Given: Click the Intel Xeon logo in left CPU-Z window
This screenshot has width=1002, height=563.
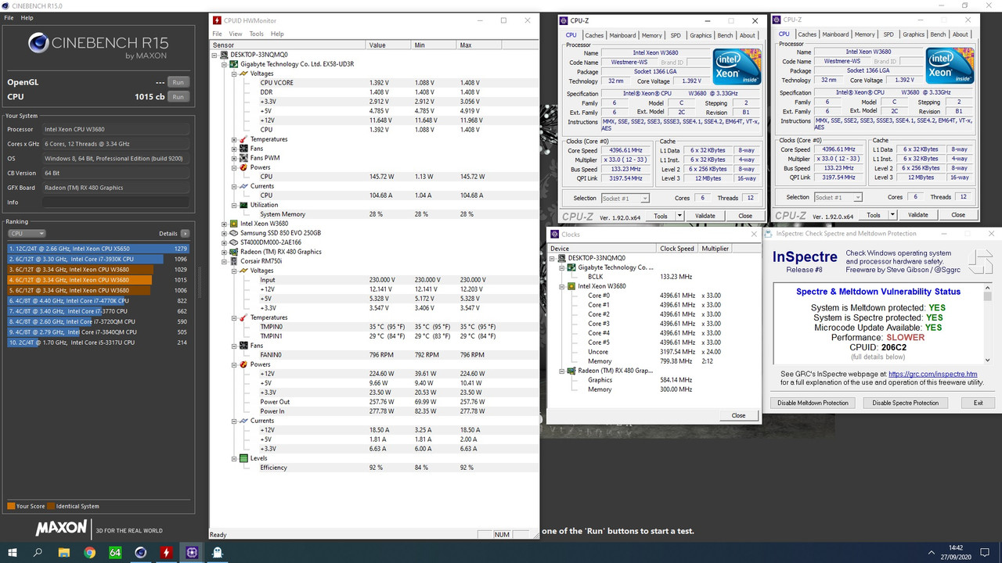Looking at the screenshot, I should (737, 67).
